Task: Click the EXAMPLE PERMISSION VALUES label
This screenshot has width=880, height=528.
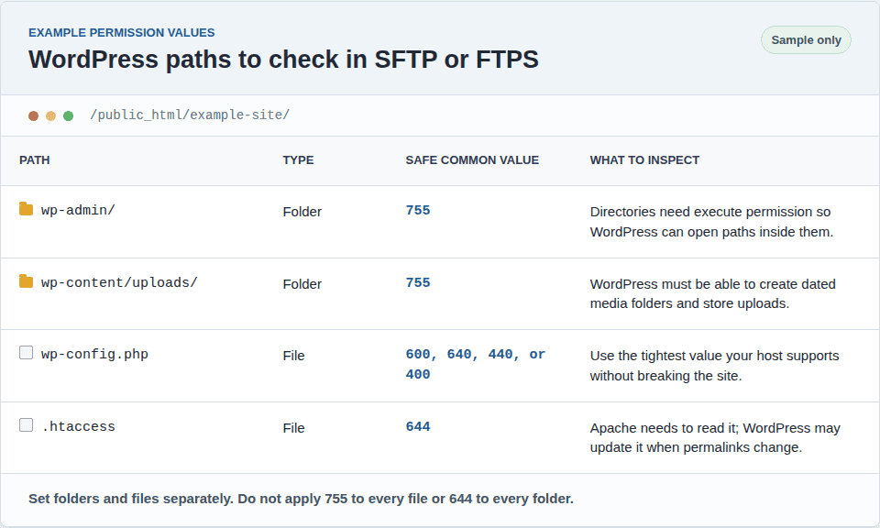Action: [121, 33]
